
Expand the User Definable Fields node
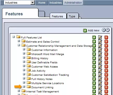point(24,62)
